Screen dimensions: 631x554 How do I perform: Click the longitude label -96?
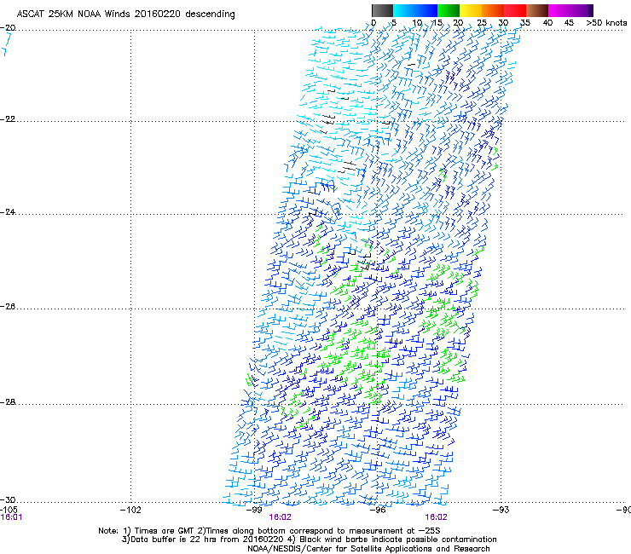(x=378, y=510)
